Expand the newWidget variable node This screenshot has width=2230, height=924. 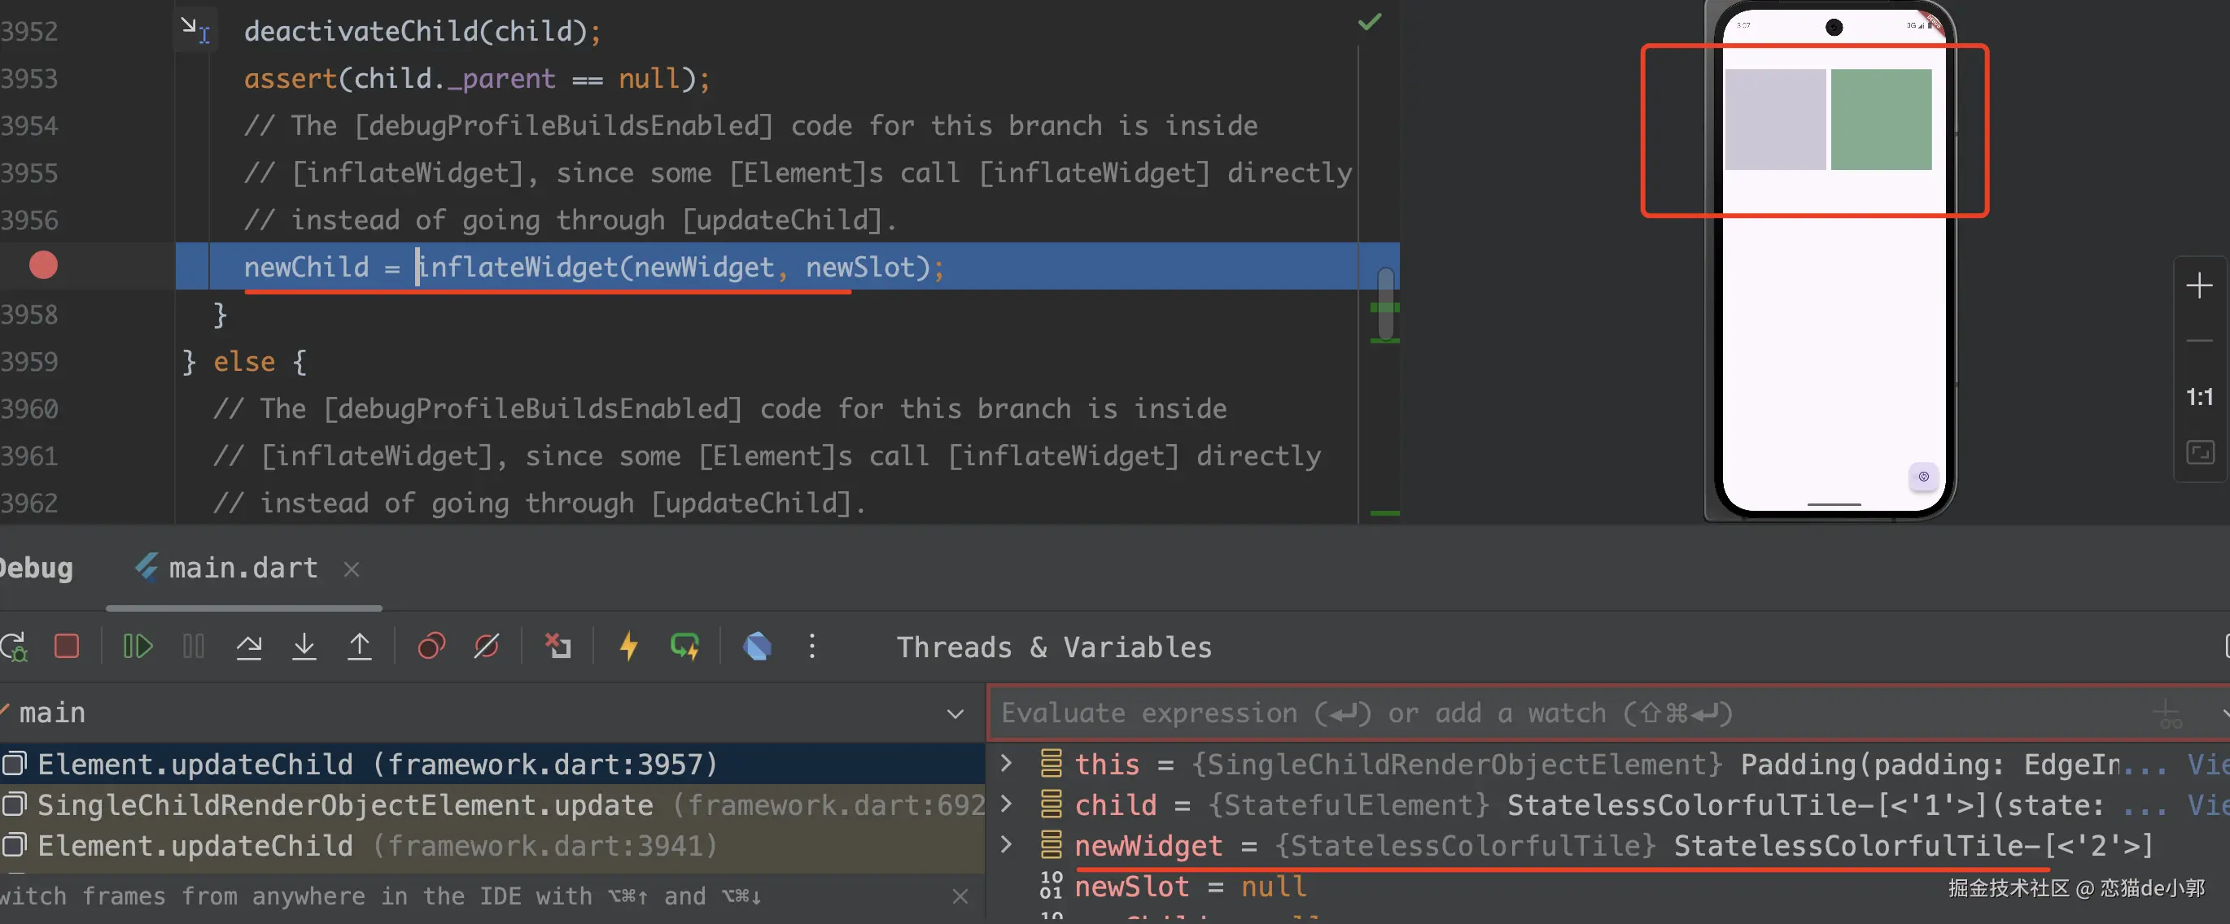point(1006,844)
